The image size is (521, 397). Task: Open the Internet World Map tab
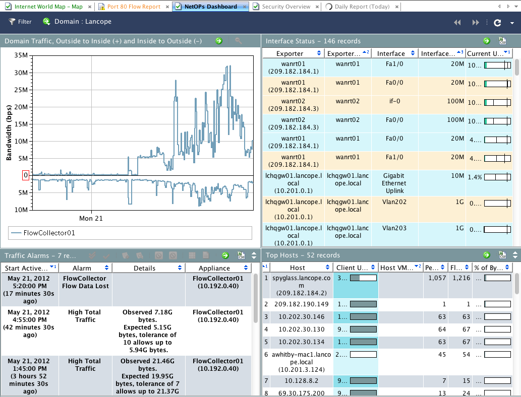point(48,7)
